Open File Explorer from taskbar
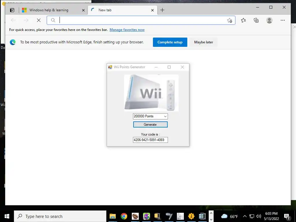 (x=113, y=216)
